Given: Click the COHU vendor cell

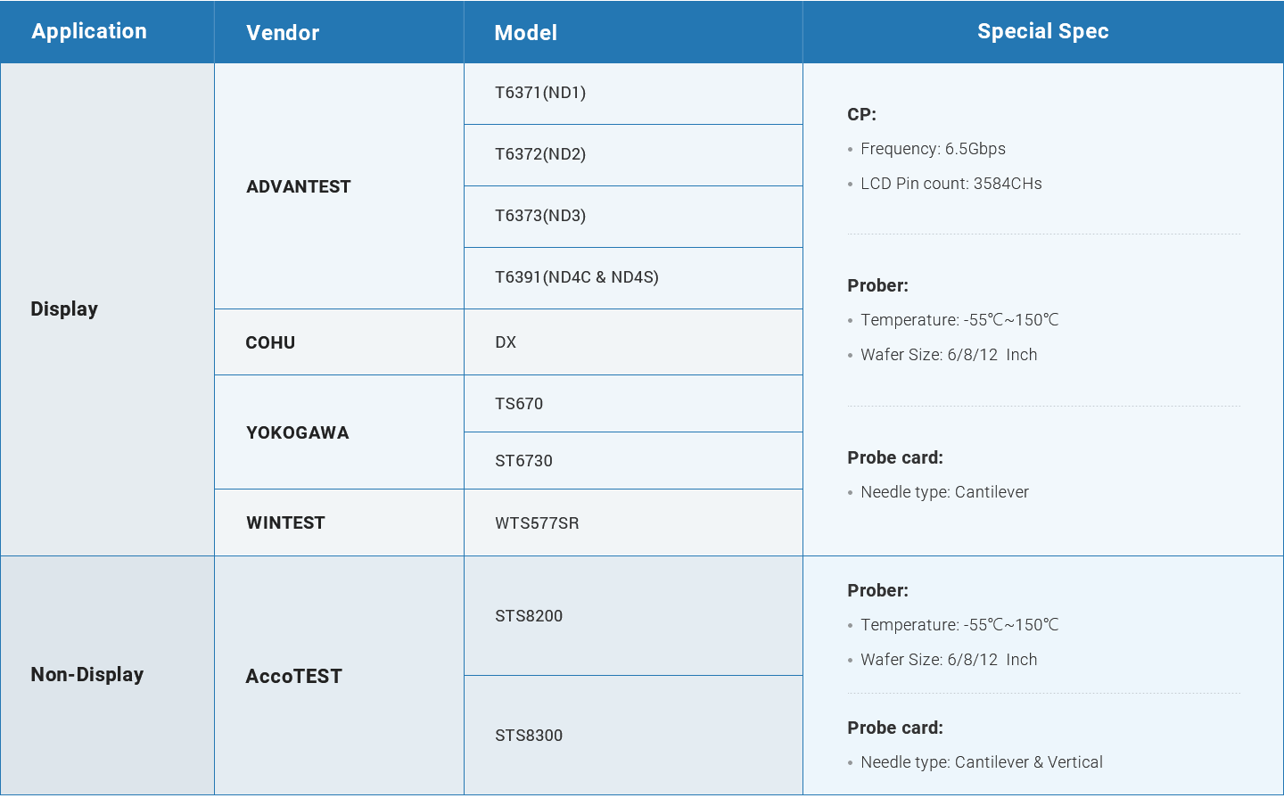Looking at the screenshot, I should 270,342.
